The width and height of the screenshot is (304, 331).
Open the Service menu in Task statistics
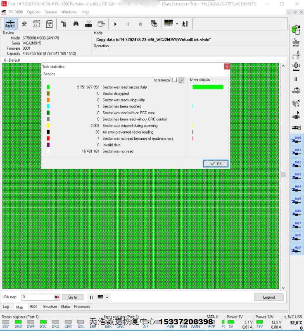[x=49, y=74]
